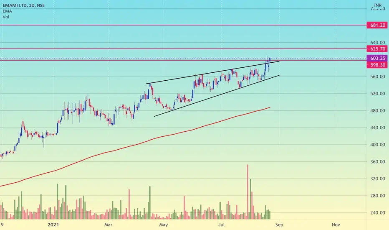Image resolution: width=389 pixels, height=230 pixels.
Task: Click the EMAMI LTD, 1D, NSE title
Action: (24, 5)
